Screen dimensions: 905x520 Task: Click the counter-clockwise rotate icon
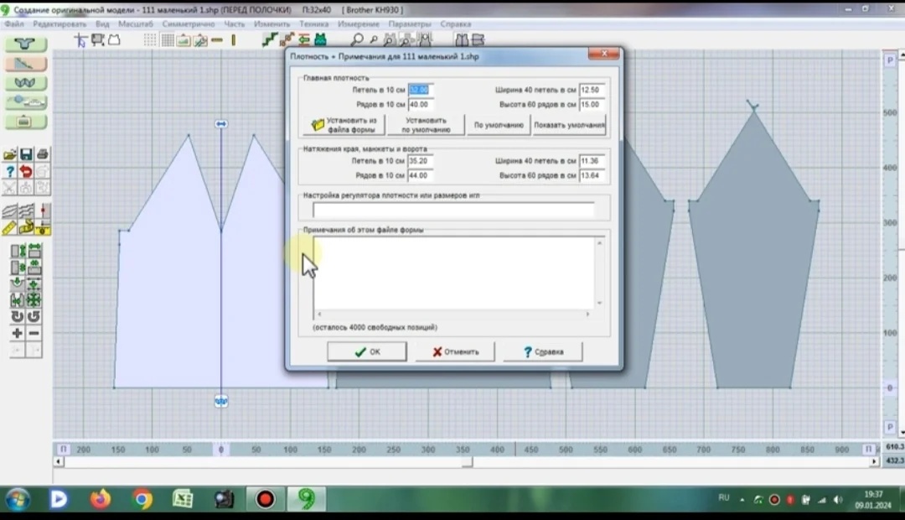coord(34,316)
